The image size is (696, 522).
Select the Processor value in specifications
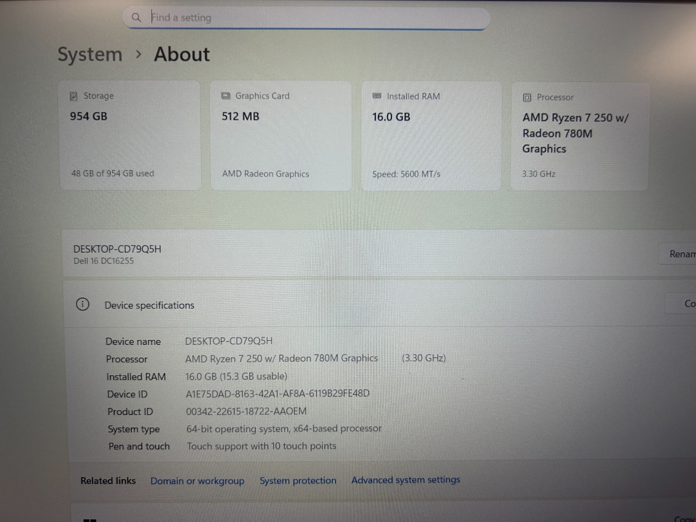(281, 358)
